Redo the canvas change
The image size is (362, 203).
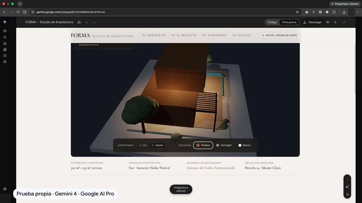pyautogui.click(x=94, y=22)
